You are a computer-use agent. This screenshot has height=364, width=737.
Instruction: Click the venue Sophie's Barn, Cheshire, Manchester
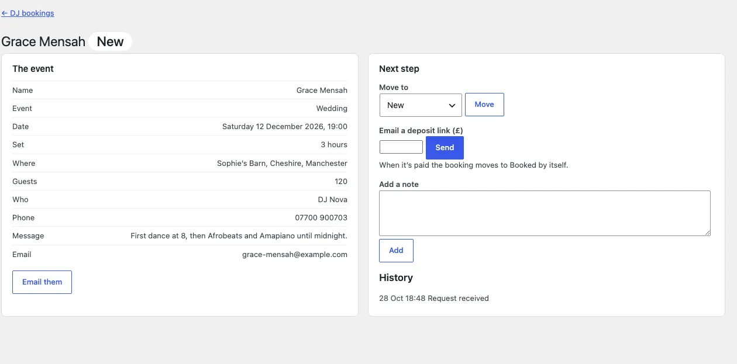[282, 164]
